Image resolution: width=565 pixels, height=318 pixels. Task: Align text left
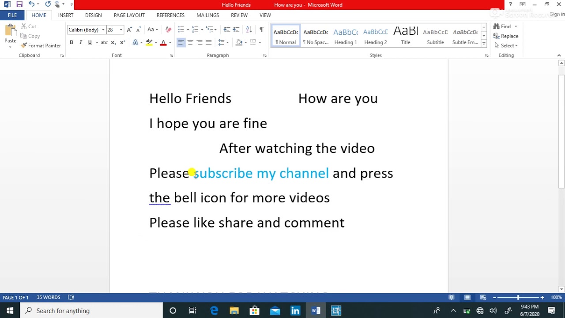point(181,42)
